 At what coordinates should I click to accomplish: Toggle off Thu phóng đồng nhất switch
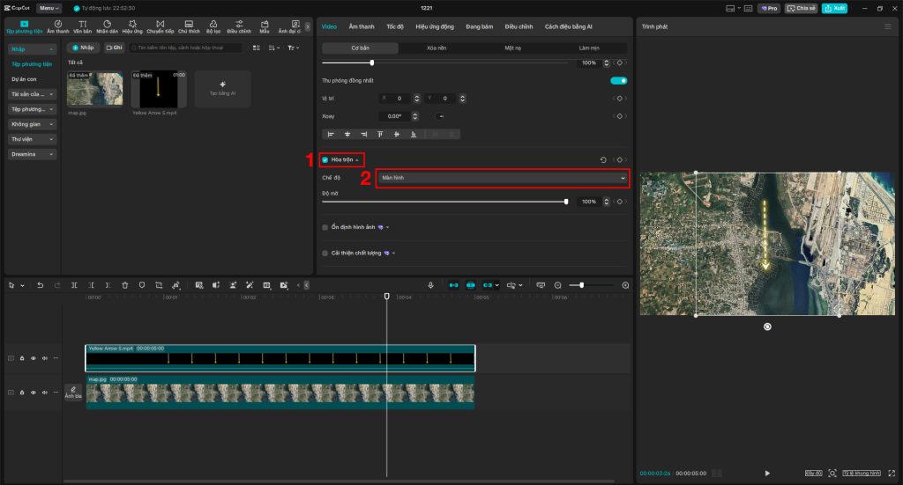(618, 80)
